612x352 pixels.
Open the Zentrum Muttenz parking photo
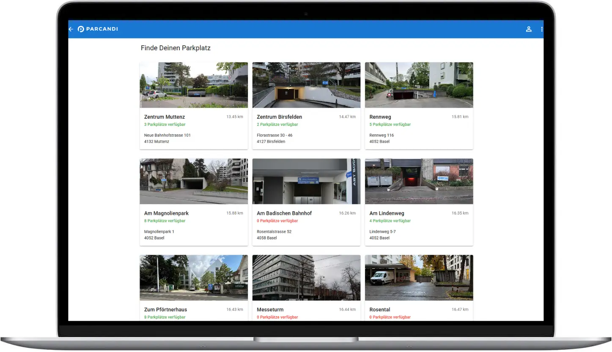pos(194,85)
